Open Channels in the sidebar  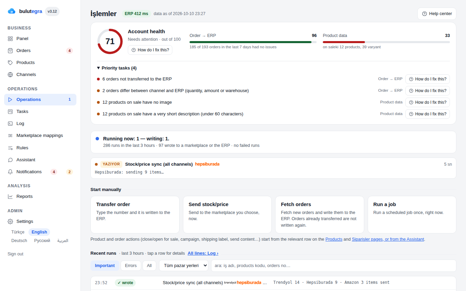click(x=40, y=75)
